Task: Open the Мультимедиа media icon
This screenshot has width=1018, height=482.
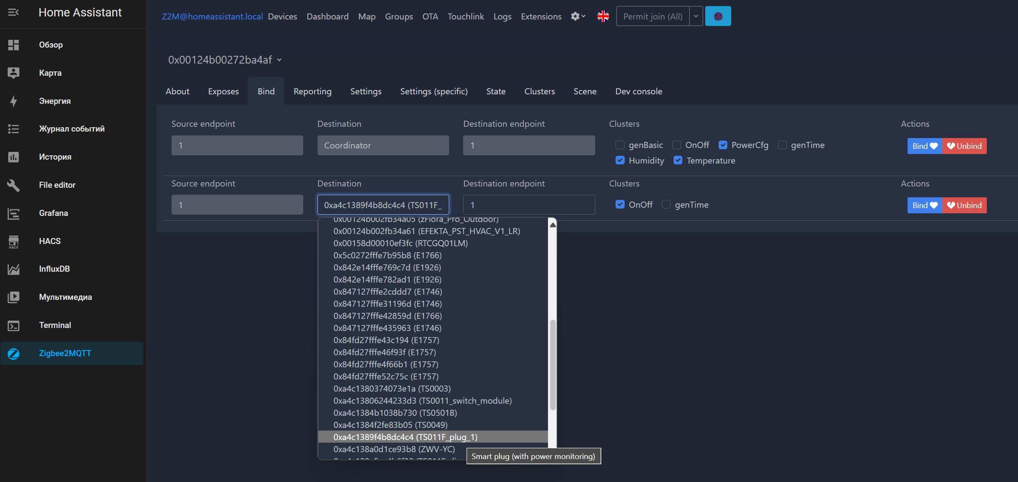Action: point(13,297)
